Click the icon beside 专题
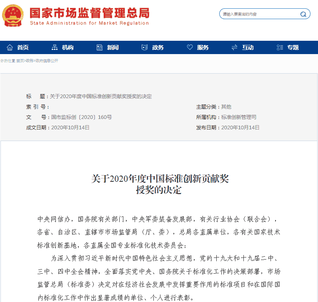This screenshot has height=302, width=318. 280,47
